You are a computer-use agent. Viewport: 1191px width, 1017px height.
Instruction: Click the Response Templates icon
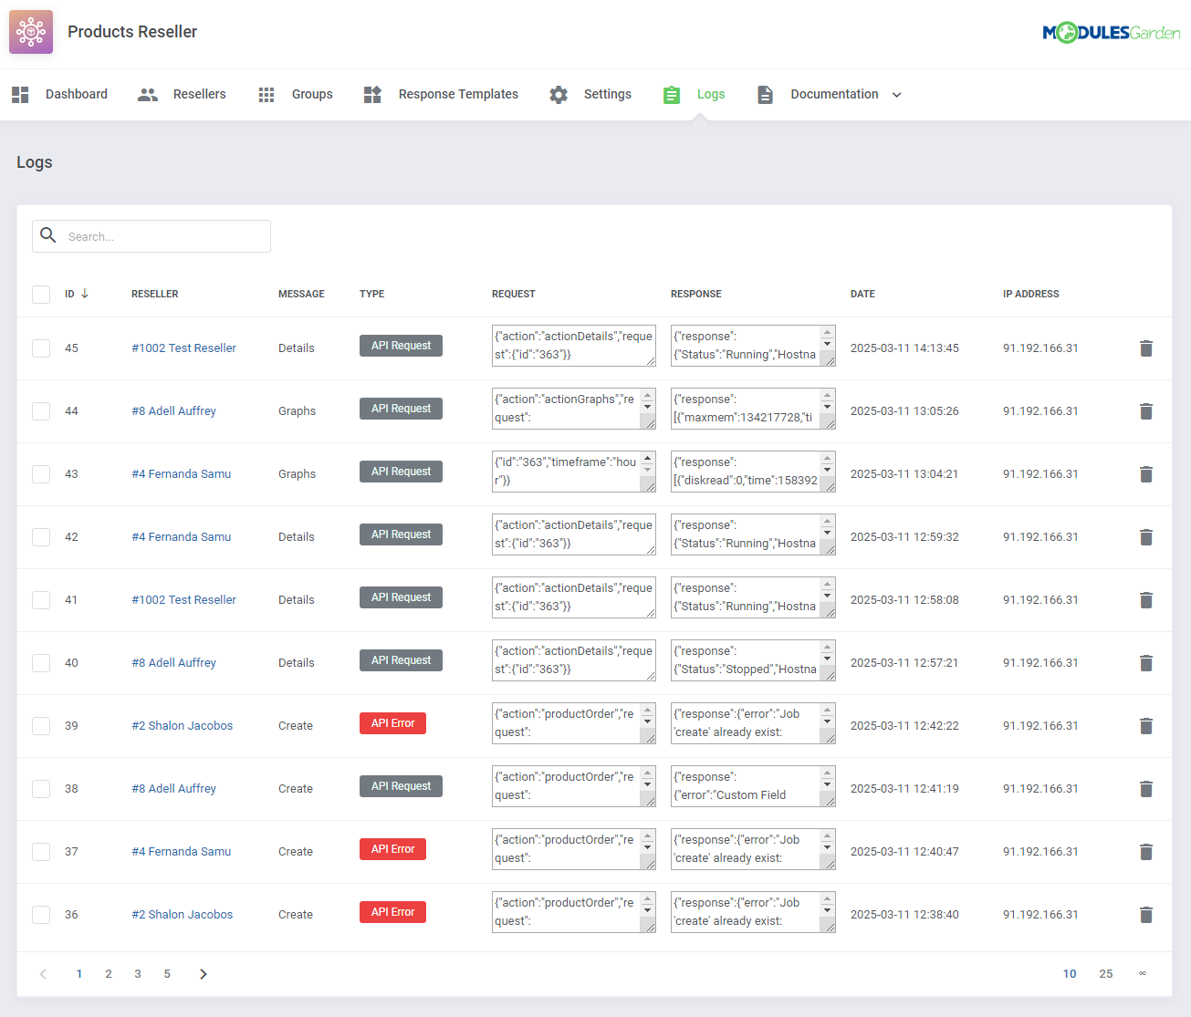coord(372,94)
